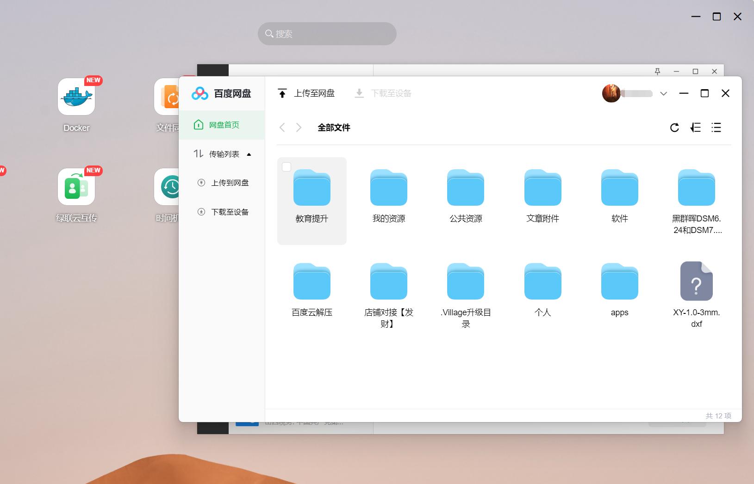
Task: Click the 下载至设备 button
Action: 392,93
